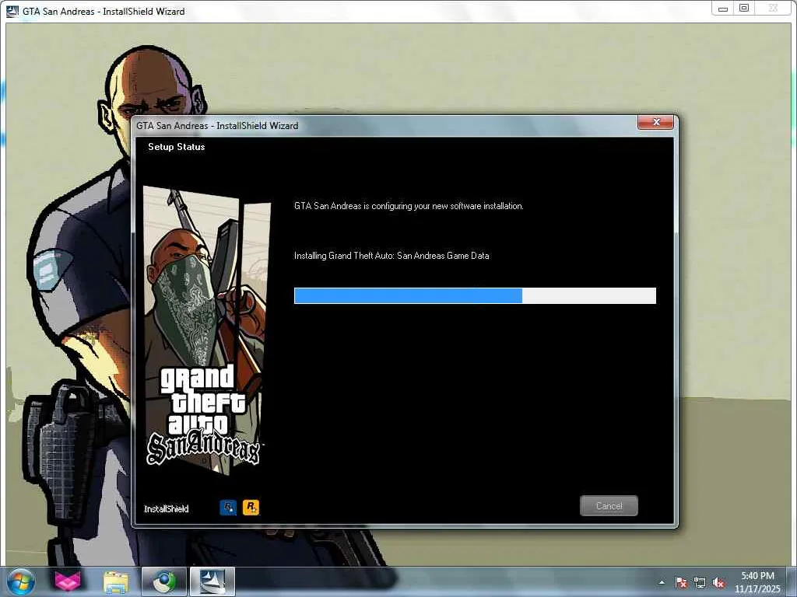Click the yellow Rockstar logo icon
Viewport: 797px width, 597px height.
tap(251, 507)
